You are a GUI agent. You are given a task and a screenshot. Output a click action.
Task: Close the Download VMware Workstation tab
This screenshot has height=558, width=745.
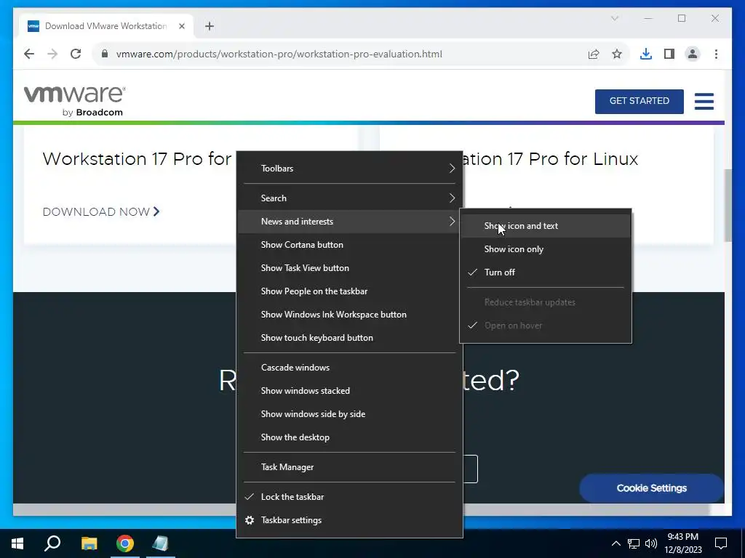(181, 26)
